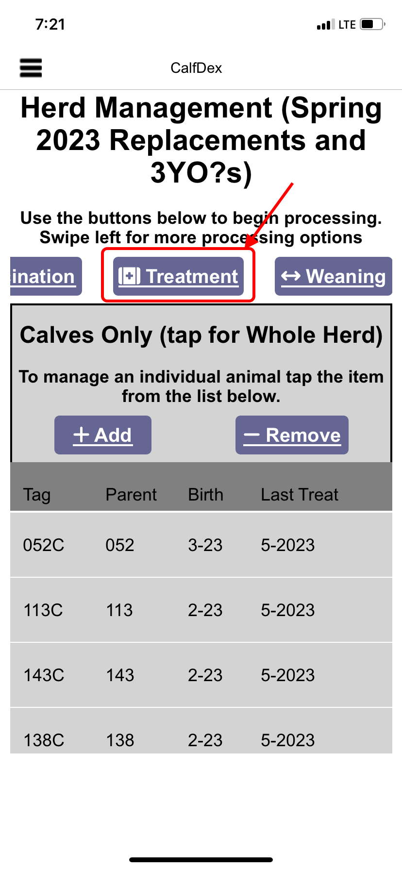The image size is (402, 870).
Task: Tap the Birth column header
Action: click(x=206, y=495)
